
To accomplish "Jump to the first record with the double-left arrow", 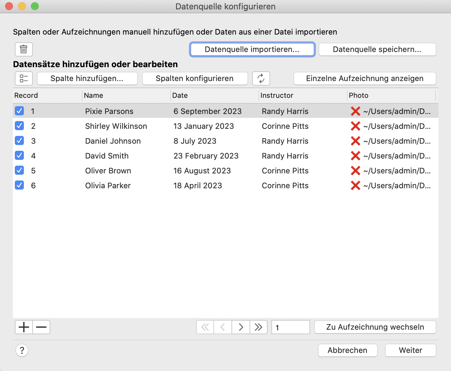I will point(205,327).
